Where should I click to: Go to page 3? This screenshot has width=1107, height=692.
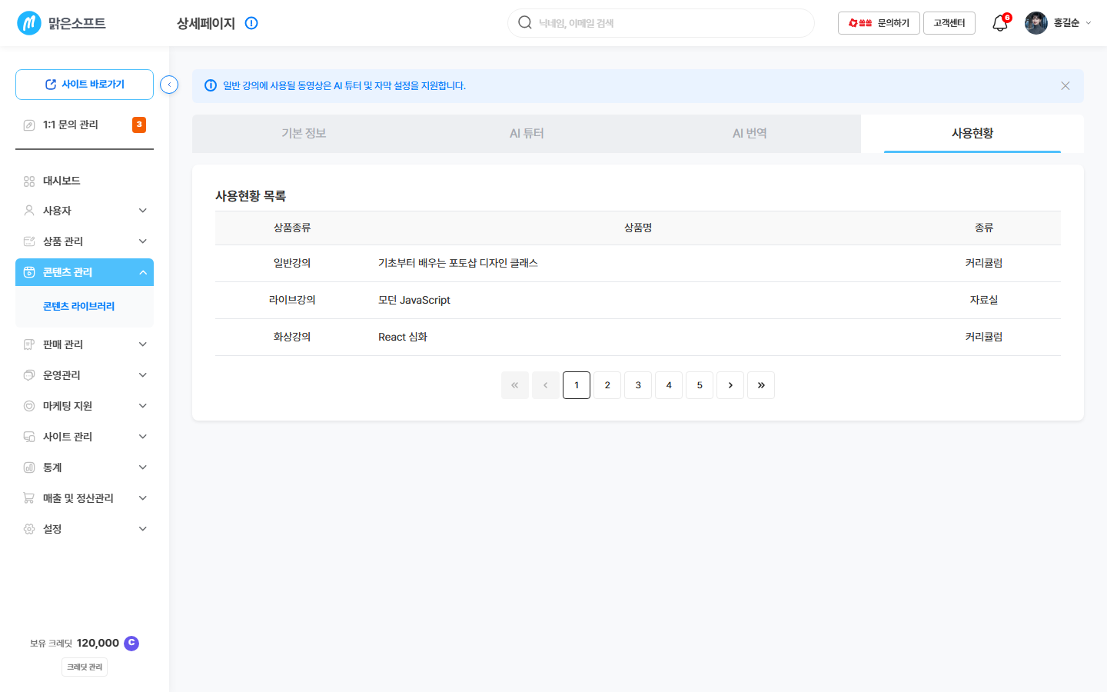coord(638,385)
